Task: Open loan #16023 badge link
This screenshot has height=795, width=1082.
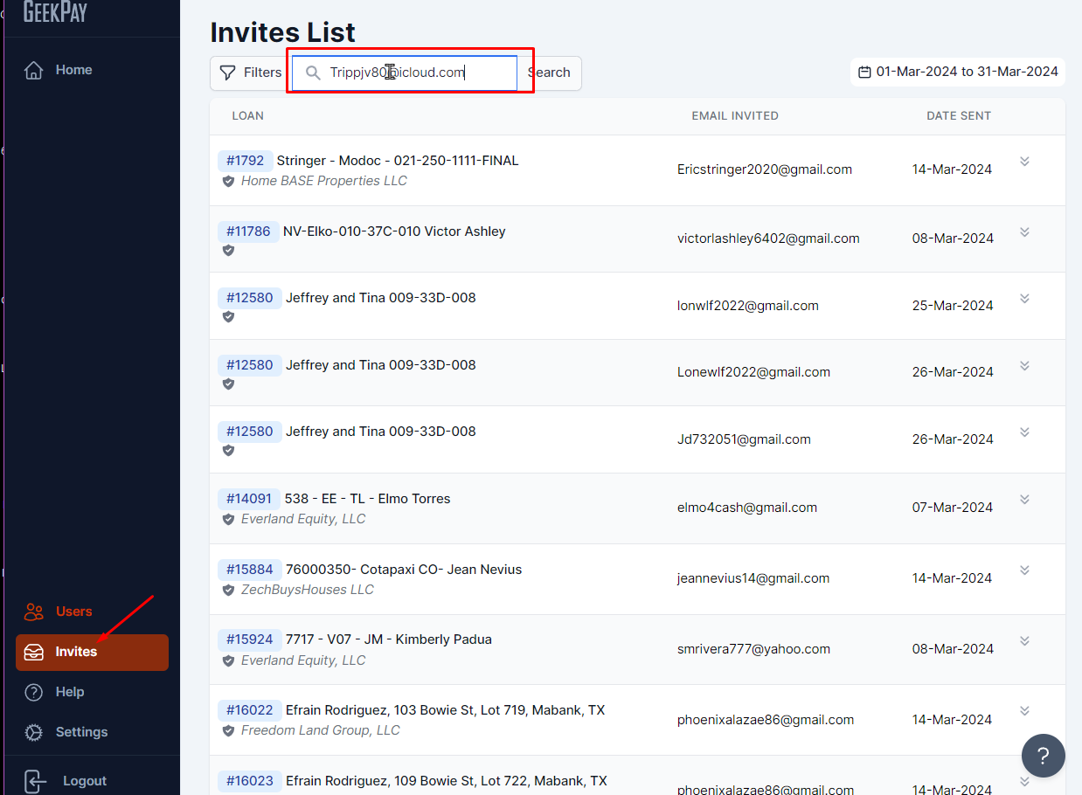Action: pyautogui.click(x=250, y=781)
